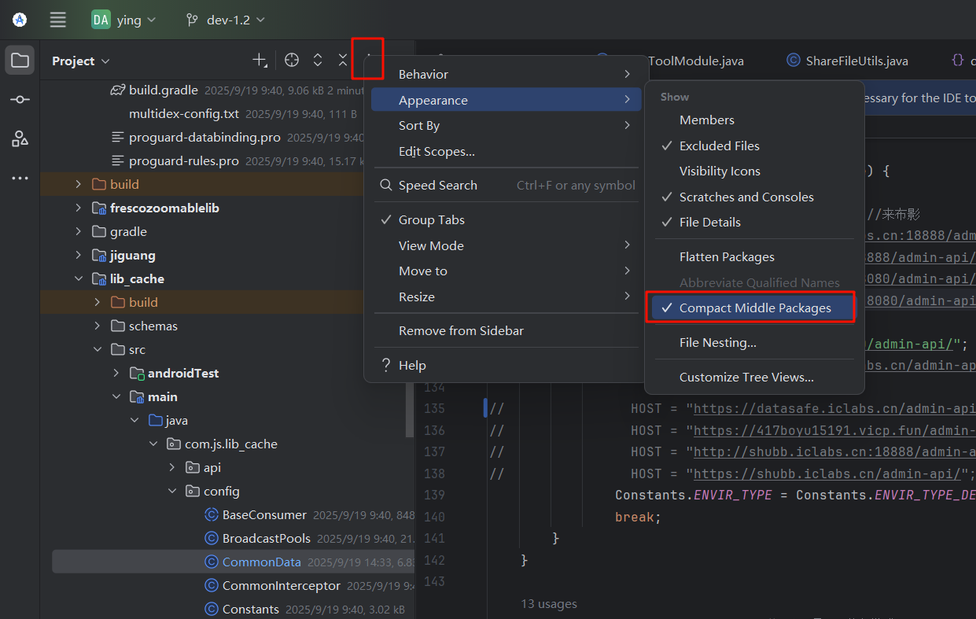Open the Project tool window folder icon
Screen dimensions: 976x619
pyautogui.click(x=20, y=61)
